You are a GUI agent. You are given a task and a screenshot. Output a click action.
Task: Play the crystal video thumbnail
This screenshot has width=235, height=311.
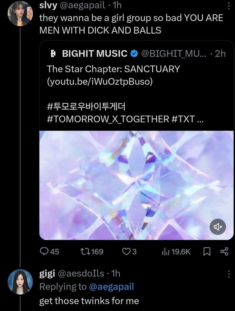[136, 185]
